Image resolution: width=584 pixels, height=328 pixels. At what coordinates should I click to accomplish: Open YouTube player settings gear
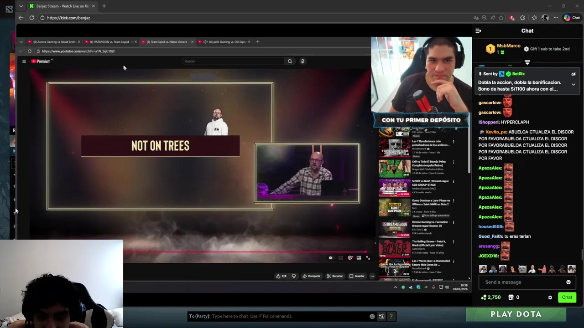pyautogui.click(x=350, y=258)
